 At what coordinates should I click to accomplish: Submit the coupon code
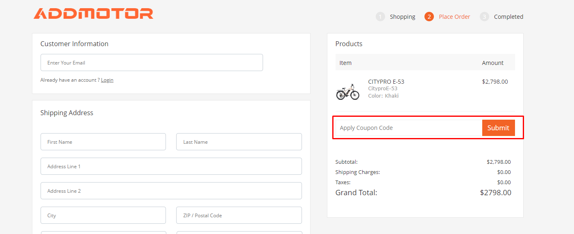coord(498,128)
